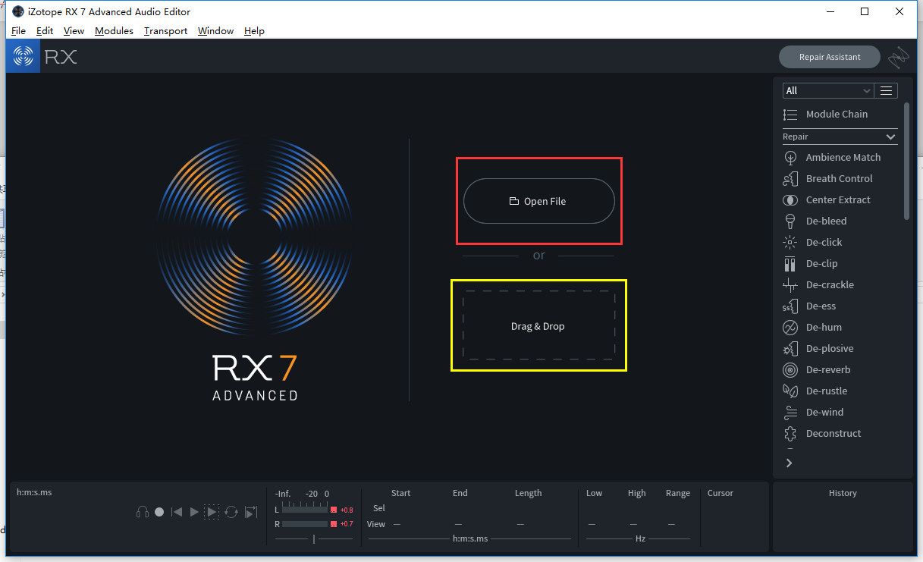Click the Play transport button
Screen dimensions: 923x562
[194, 512]
